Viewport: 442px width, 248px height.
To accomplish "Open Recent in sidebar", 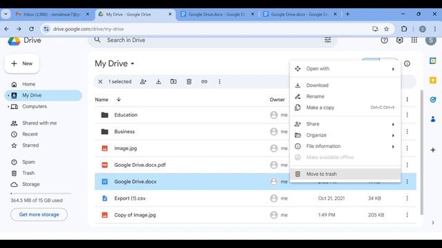I will tap(30, 134).
